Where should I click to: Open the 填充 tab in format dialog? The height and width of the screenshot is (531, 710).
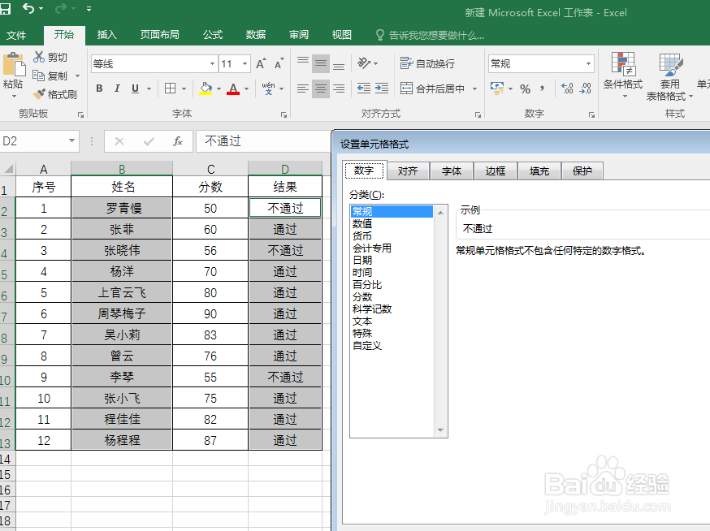pyautogui.click(x=539, y=171)
